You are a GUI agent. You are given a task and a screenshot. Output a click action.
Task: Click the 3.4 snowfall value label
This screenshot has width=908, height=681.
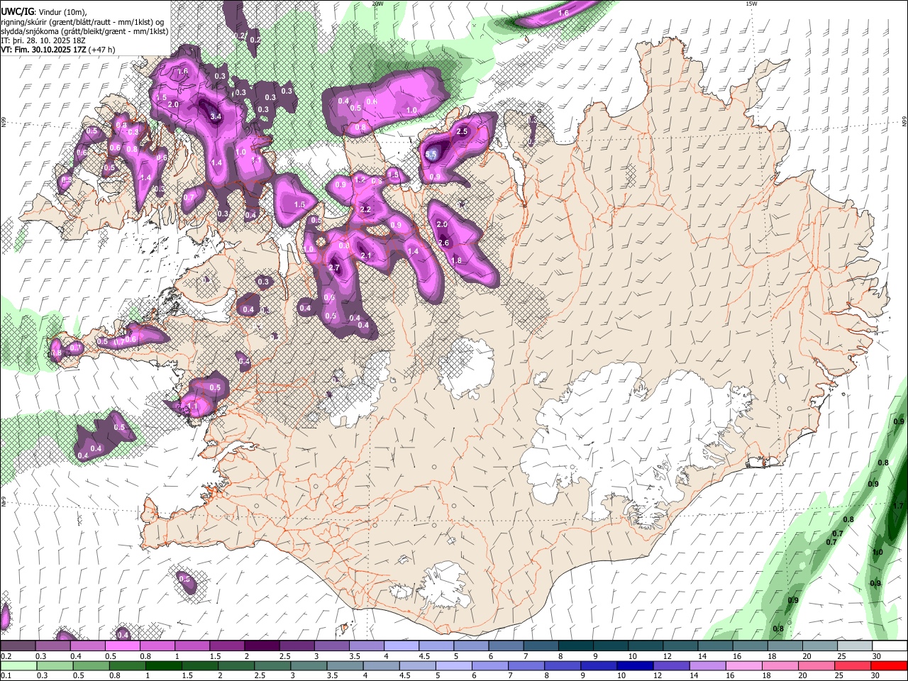click(216, 116)
